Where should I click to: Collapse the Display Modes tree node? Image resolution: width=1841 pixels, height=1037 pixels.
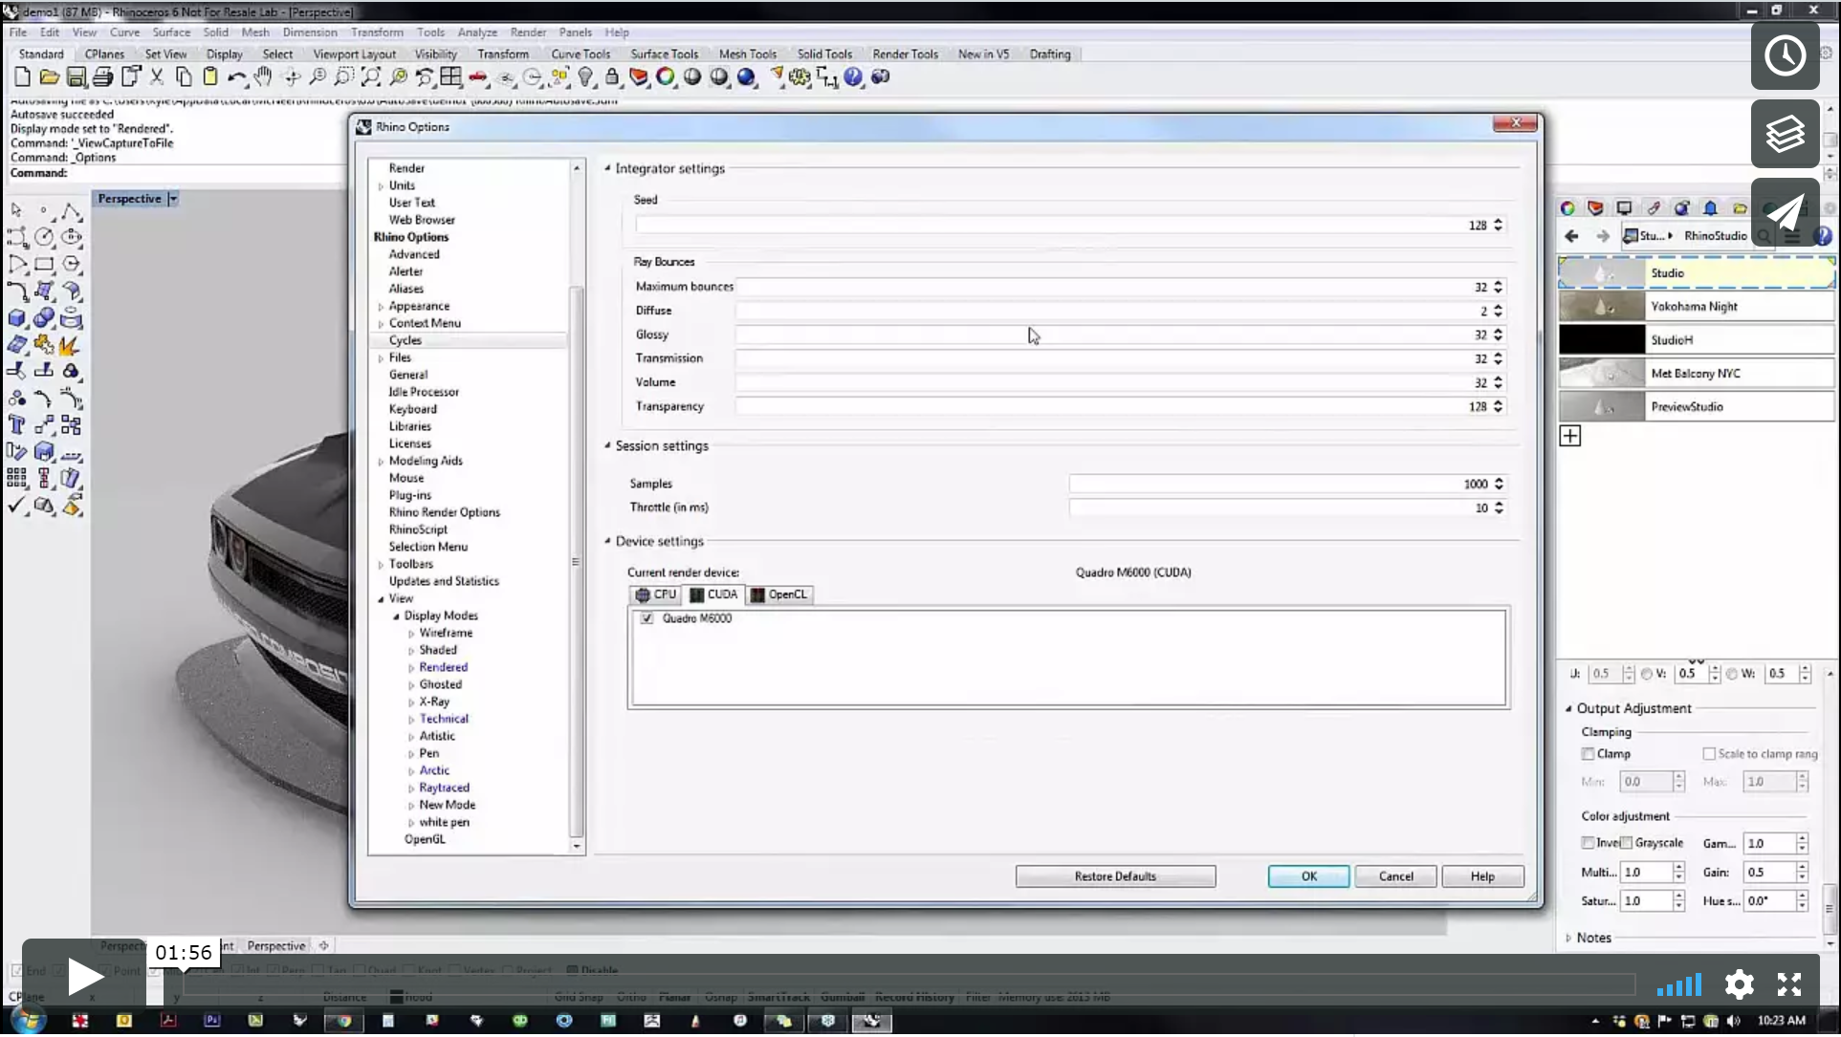pos(396,616)
